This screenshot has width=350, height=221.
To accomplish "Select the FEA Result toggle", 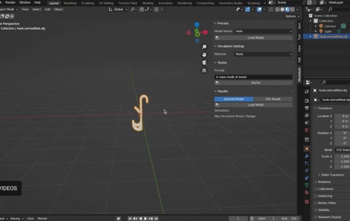I will pyautogui.click(x=272, y=99).
